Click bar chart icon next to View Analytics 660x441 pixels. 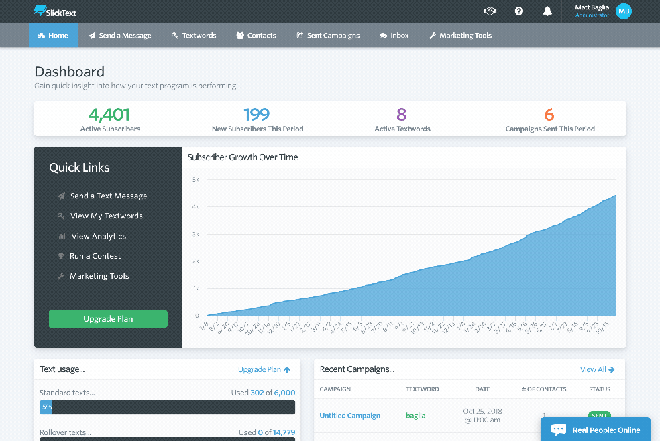(x=62, y=237)
